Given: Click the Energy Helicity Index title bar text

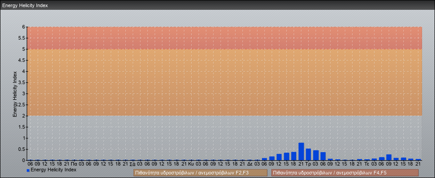Looking at the screenshot, I should 25,6.
